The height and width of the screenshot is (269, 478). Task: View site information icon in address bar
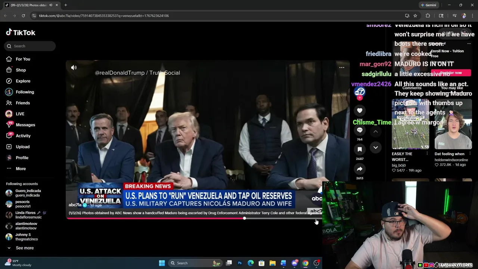[x=34, y=16]
